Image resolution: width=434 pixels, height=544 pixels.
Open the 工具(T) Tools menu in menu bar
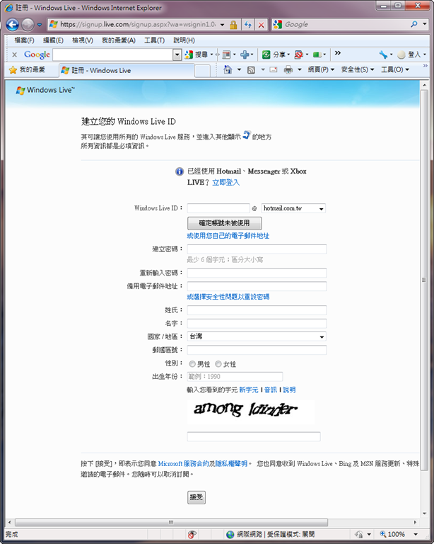tap(154, 40)
